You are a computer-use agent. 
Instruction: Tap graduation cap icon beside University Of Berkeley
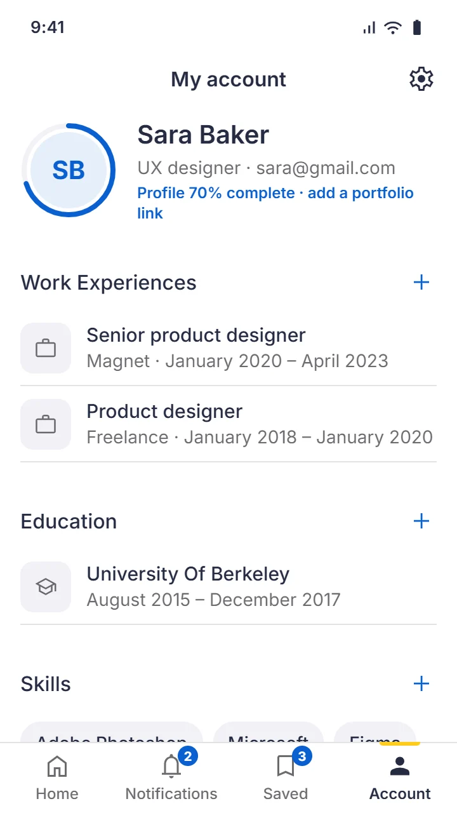(46, 587)
